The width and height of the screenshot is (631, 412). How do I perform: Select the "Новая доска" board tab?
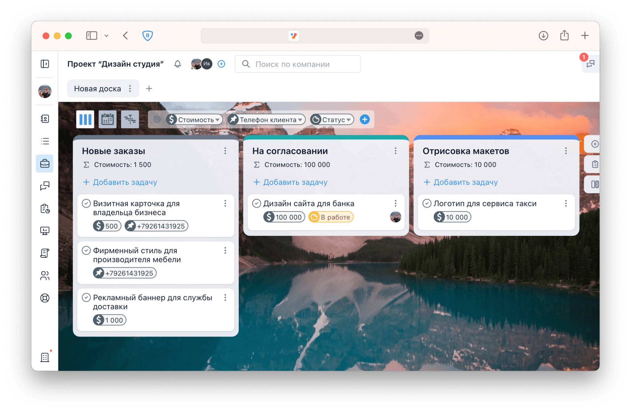(x=97, y=89)
